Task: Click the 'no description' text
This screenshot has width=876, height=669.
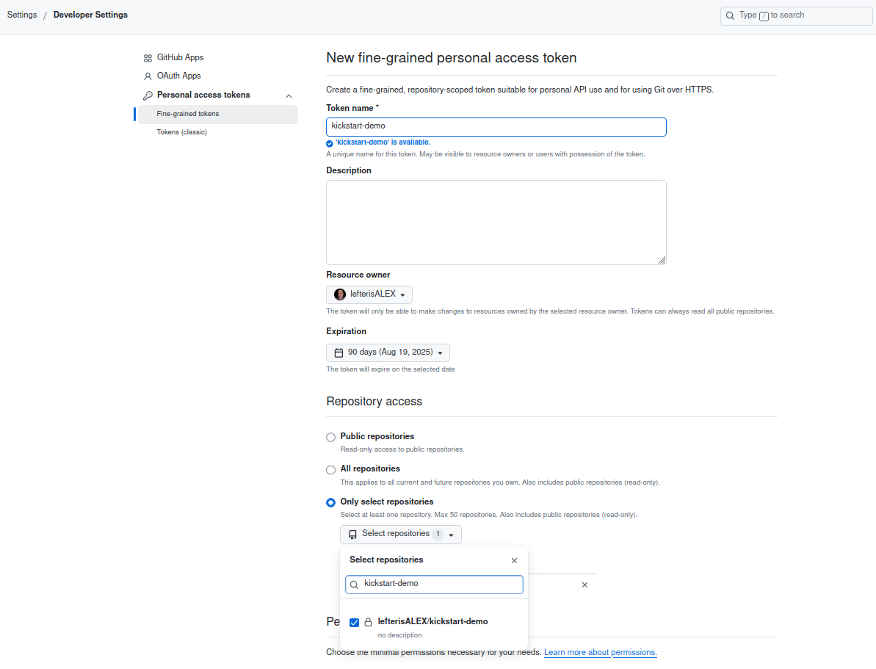Action: tap(399, 635)
